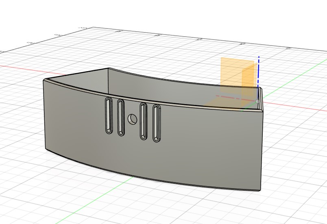Screen dimensions: 327x224
Task: Select the red dashed axis inside the model
Action: click(x=235, y=99)
